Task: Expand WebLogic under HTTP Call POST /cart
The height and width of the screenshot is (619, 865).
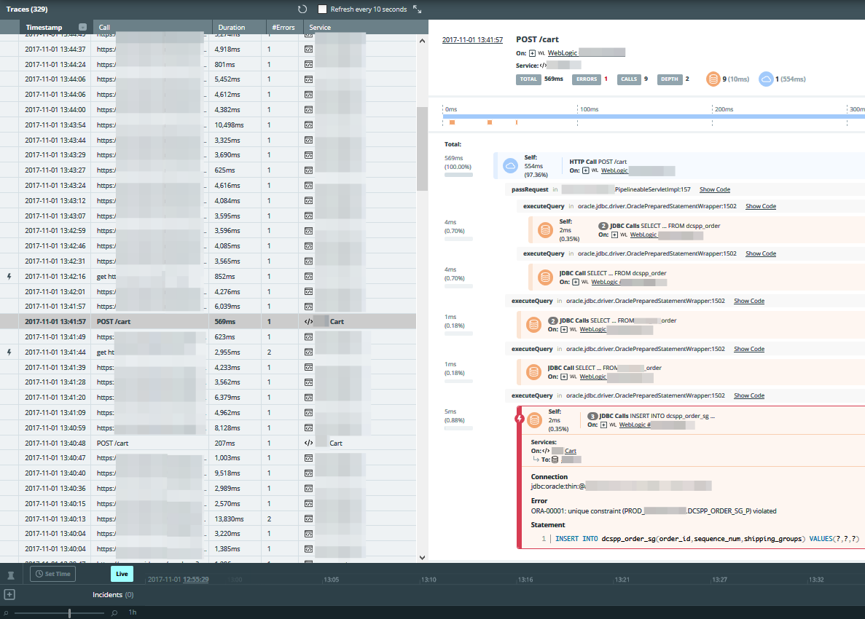Action: point(585,171)
